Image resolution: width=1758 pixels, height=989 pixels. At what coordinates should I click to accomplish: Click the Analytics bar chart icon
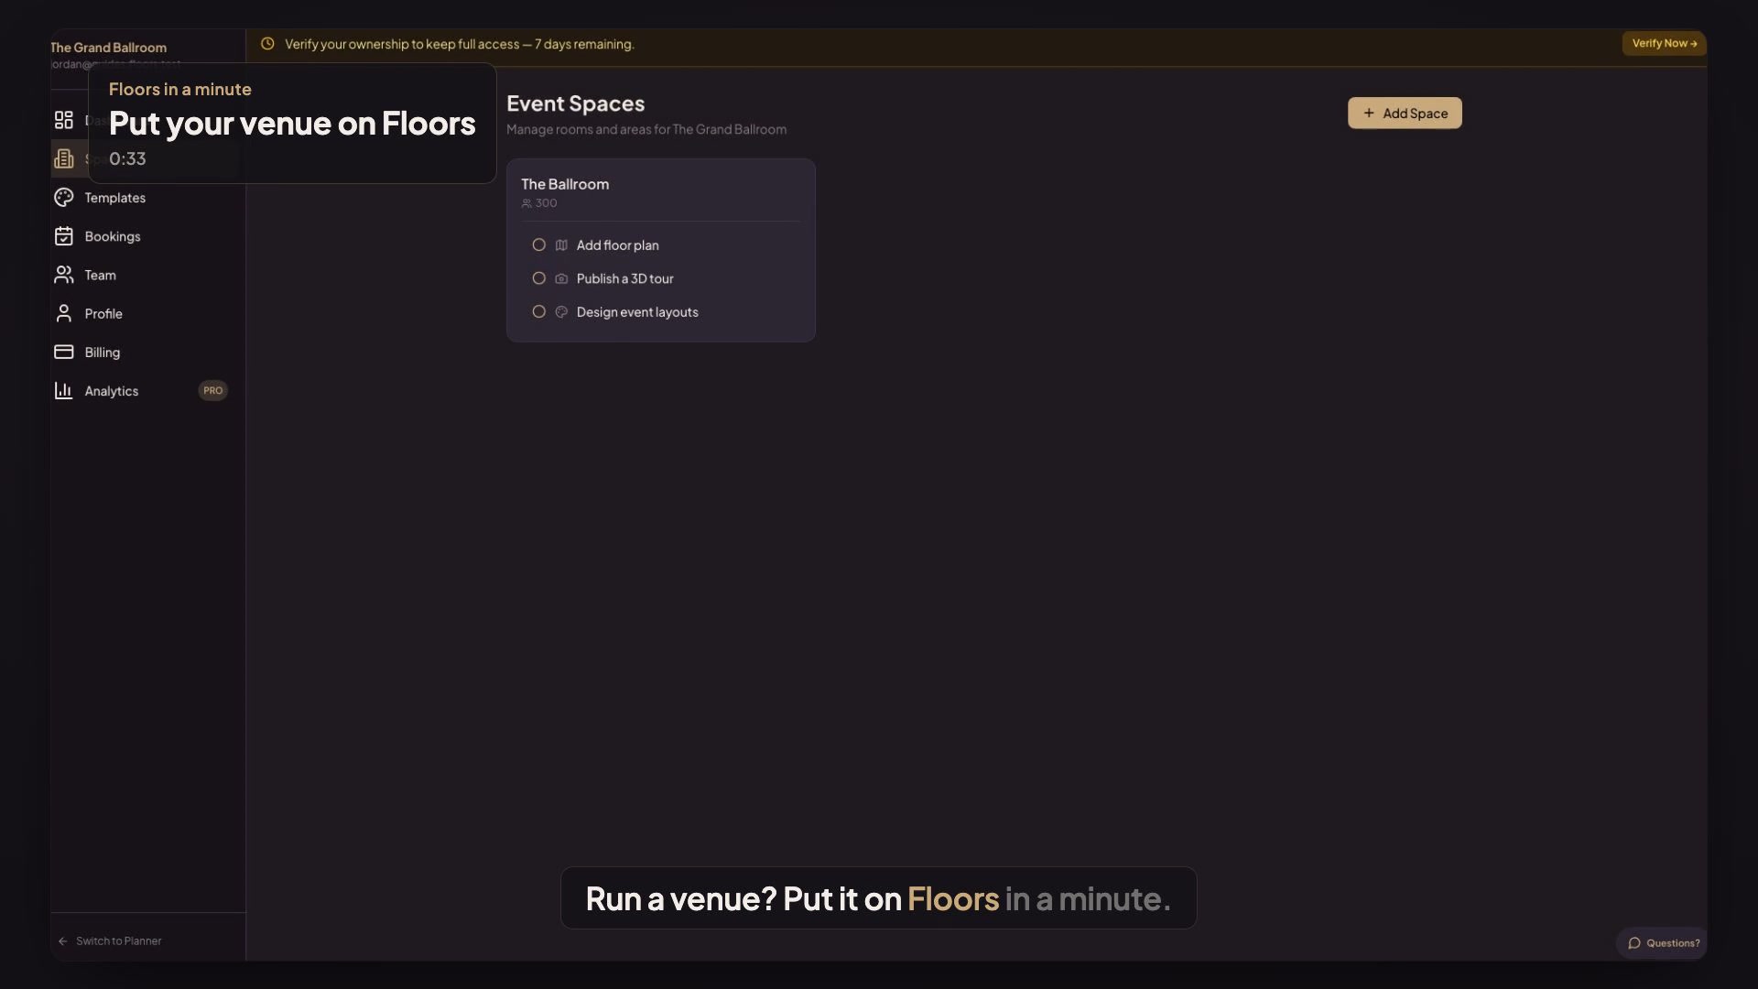pos(63,390)
